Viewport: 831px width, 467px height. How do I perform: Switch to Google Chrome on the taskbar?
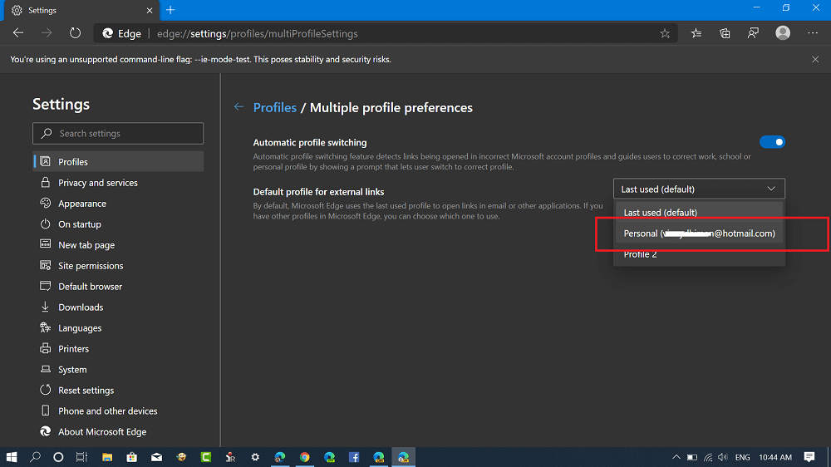(305, 457)
